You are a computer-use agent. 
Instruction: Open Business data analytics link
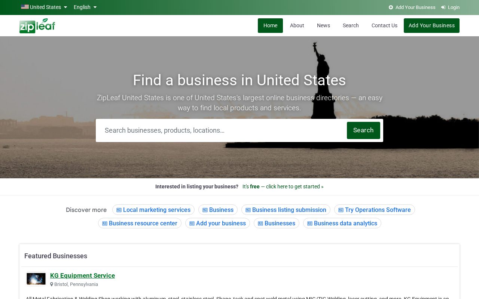click(x=342, y=223)
